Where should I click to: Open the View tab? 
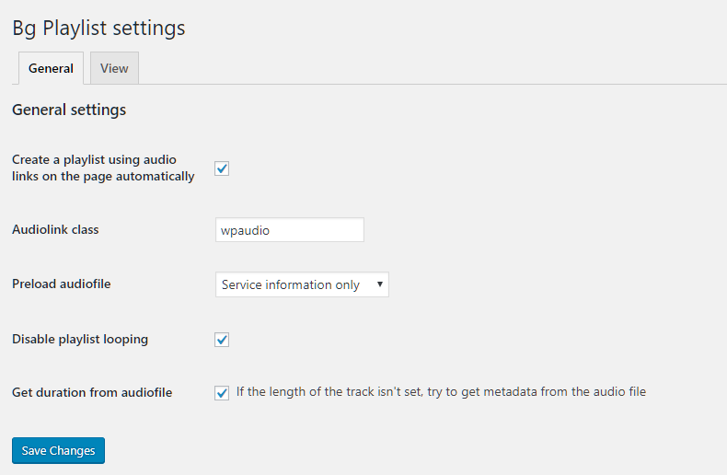pyautogui.click(x=114, y=69)
